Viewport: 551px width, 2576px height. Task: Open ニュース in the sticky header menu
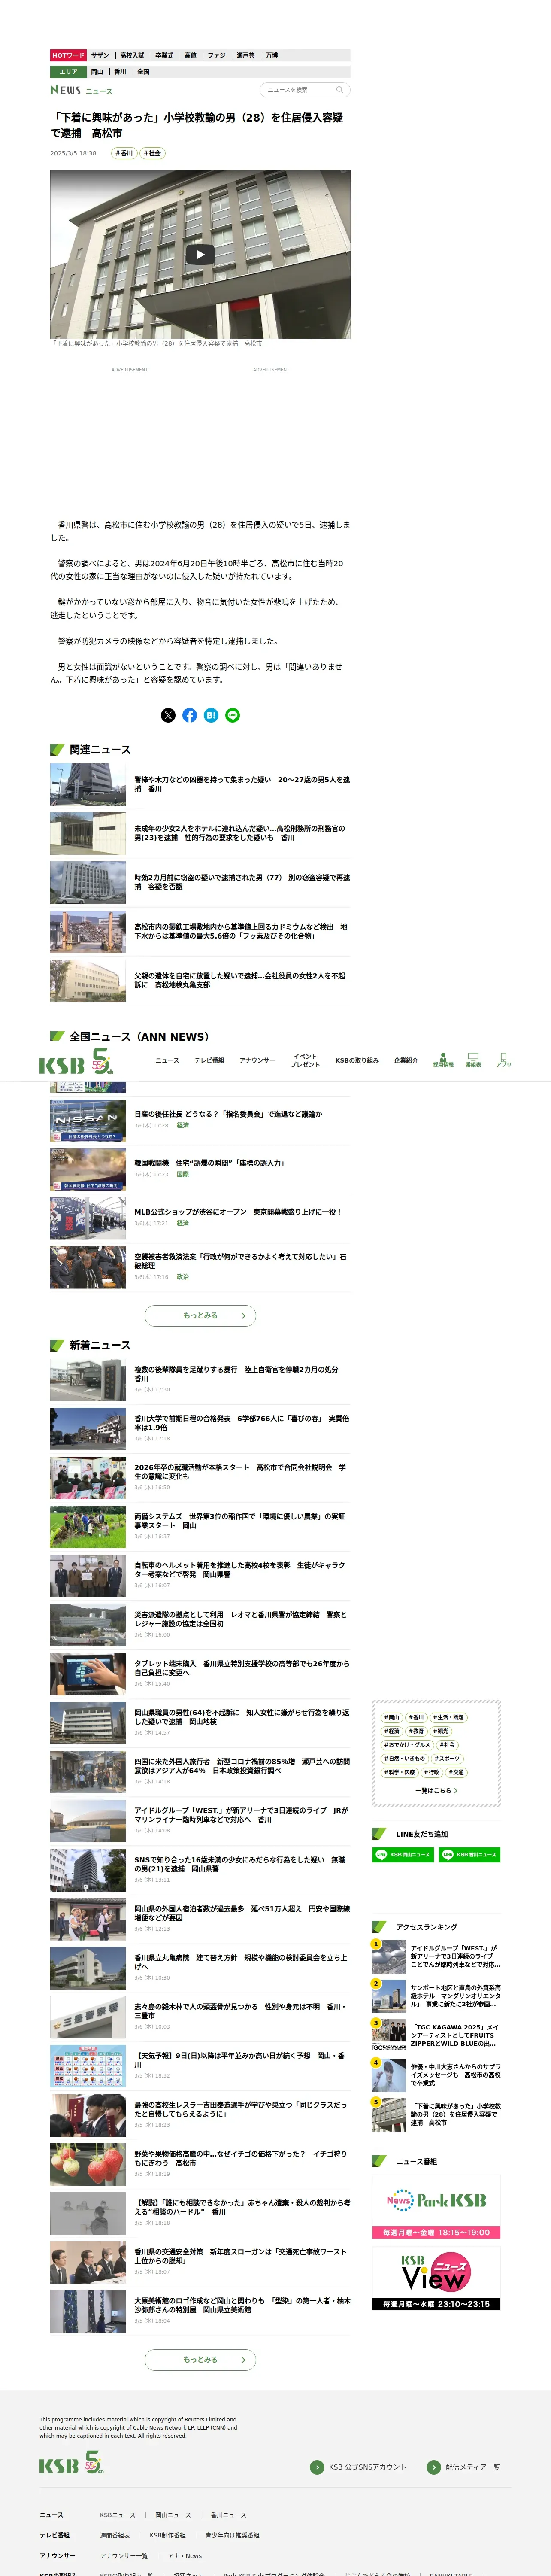[x=167, y=1060]
